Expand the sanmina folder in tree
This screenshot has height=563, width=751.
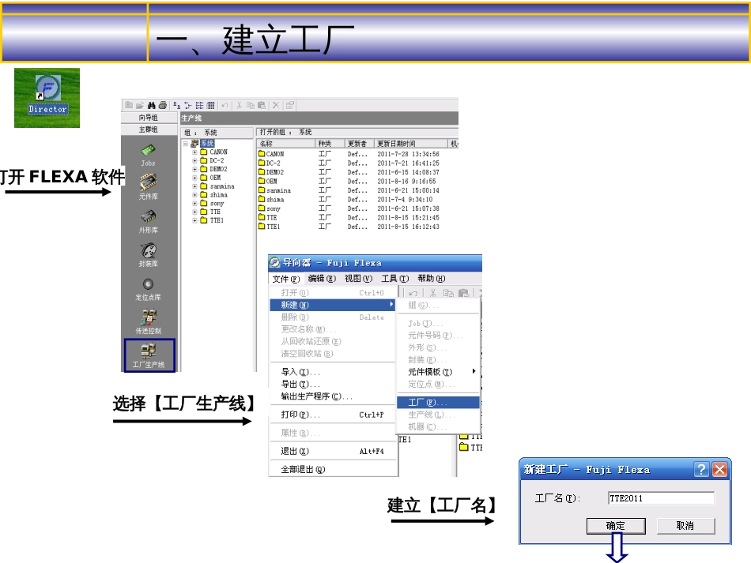click(195, 186)
